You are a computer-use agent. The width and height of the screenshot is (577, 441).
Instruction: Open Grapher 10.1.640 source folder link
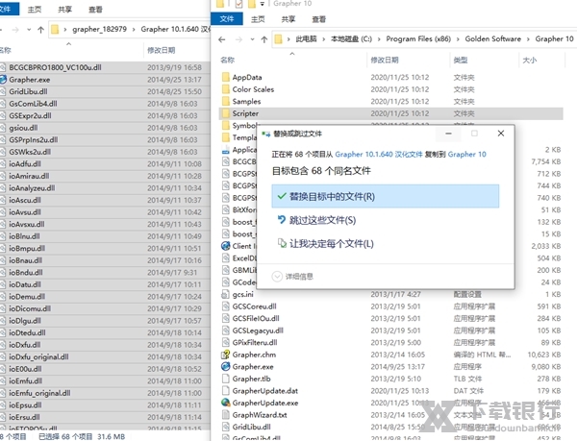click(x=379, y=155)
